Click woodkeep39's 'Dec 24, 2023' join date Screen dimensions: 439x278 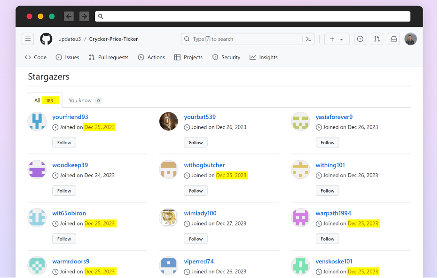click(x=99, y=175)
